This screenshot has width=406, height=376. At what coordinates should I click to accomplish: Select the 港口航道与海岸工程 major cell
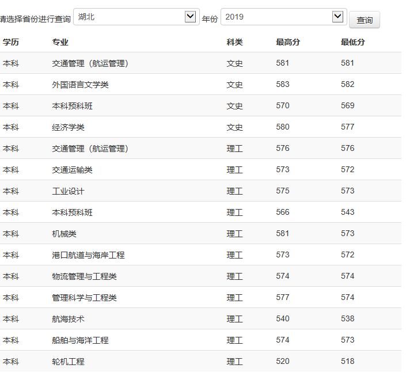tap(88, 255)
